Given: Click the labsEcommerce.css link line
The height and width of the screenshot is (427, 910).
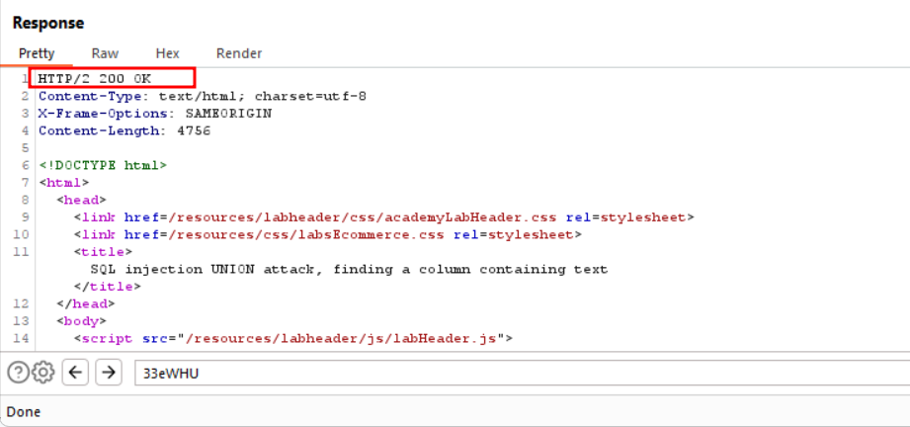Looking at the screenshot, I should tap(327, 234).
